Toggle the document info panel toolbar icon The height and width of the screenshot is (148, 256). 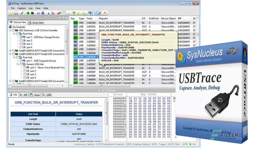pos(95,13)
